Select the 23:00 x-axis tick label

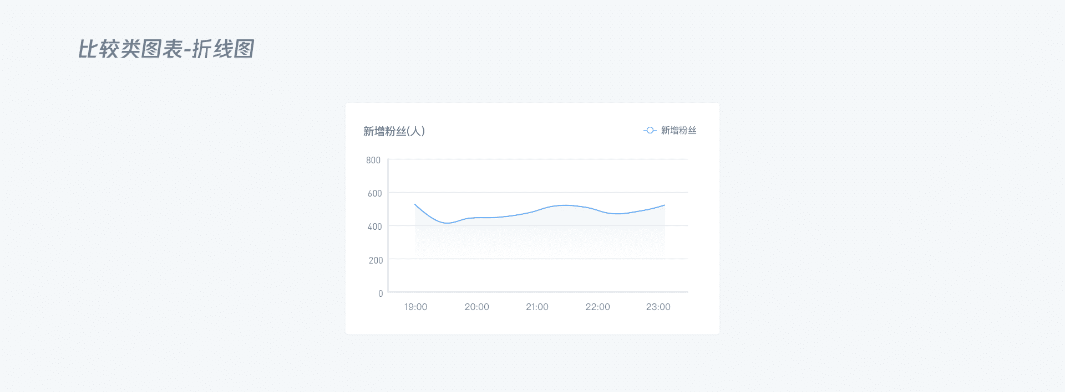[x=658, y=307]
